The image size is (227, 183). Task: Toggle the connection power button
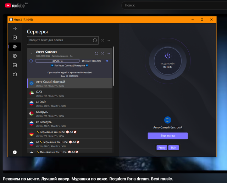point(168,61)
